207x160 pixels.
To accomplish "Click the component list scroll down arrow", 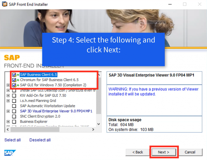I will [99, 124].
